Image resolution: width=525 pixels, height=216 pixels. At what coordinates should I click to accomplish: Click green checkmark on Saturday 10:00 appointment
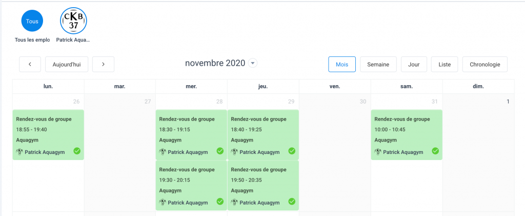pyautogui.click(x=435, y=151)
